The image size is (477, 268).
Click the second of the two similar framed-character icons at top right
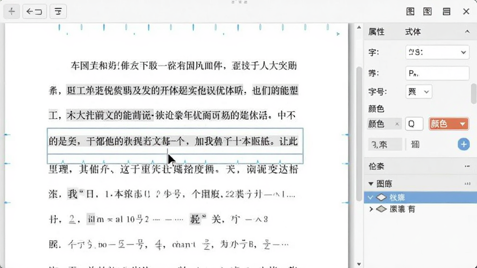(x=428, y=12)
